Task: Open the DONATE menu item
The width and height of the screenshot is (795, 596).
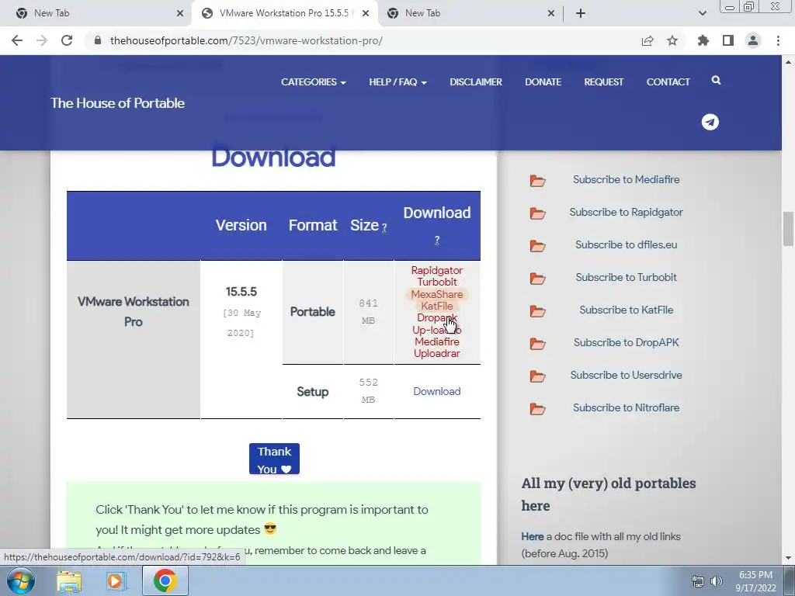Action: [x=543, y=81]
